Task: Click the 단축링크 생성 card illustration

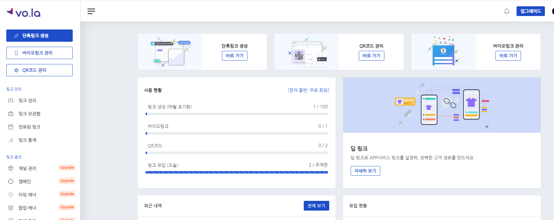Action: pyautogui.click(x=170, y=52)
